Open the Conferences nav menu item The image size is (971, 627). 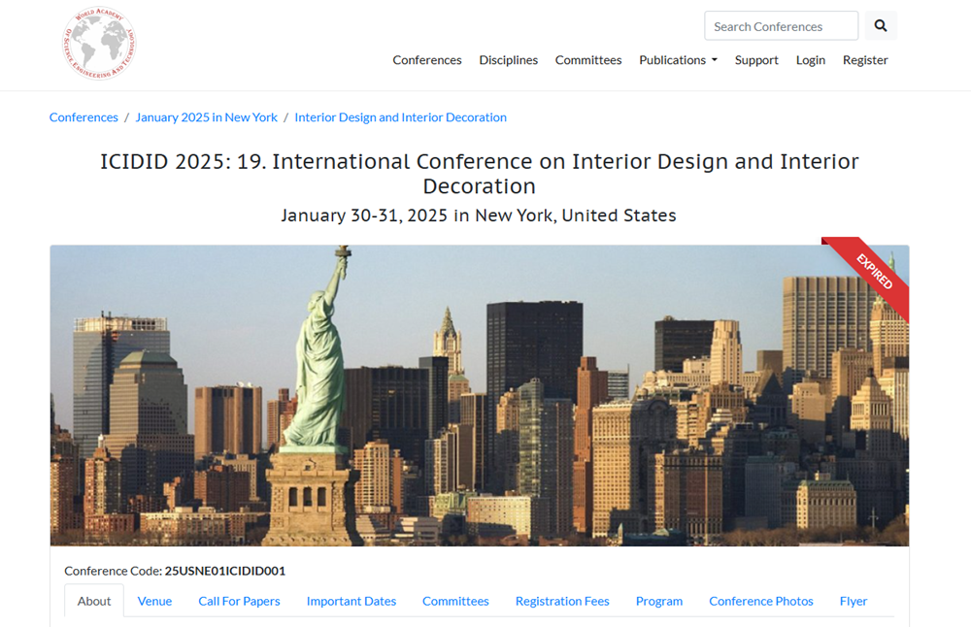coord(426,60)
